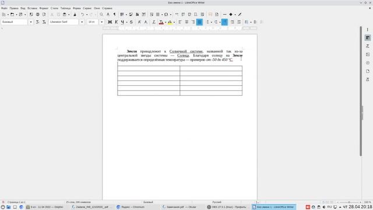Image resolution: width=373 pixels, height=210 pixels.
Task: Center the paragraph horizontally
Action: [186, 22]
